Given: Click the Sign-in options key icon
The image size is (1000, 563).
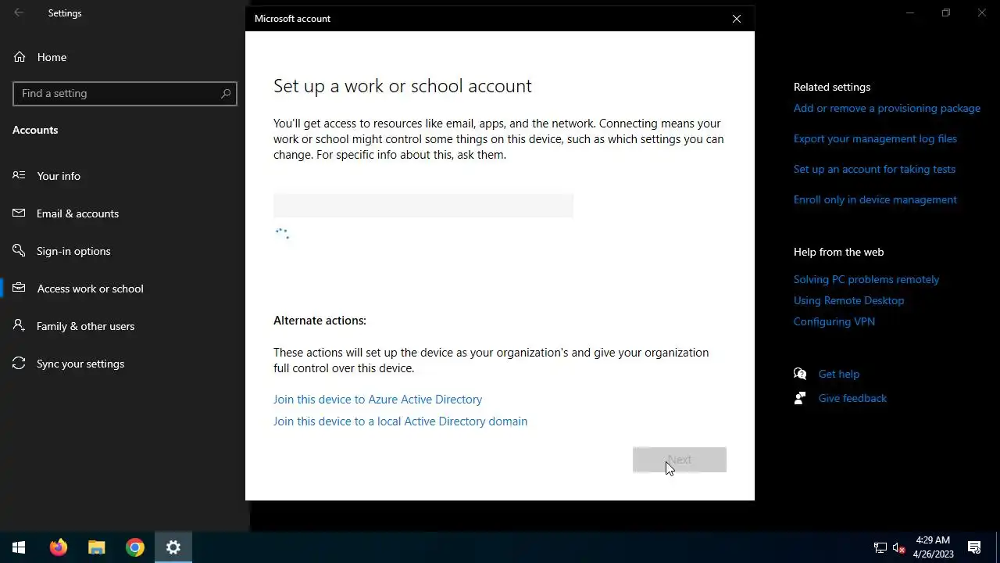Looking at the screenshot, I should [20, 250].
